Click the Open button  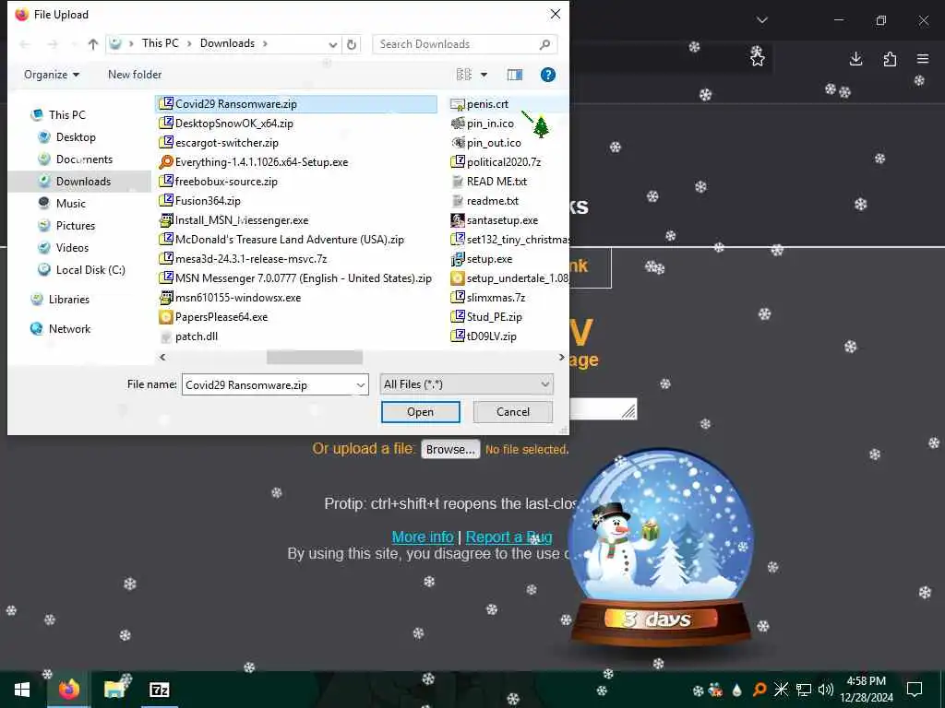pyautogui.click(x=420, y=412)
